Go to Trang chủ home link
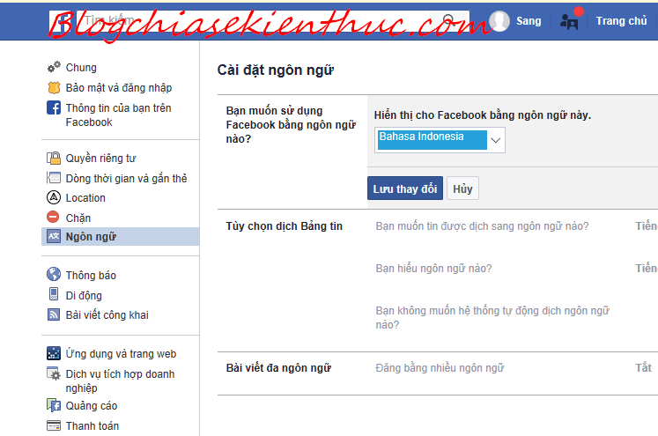Screen dimensions: 658x436 [x=621, y=20]
